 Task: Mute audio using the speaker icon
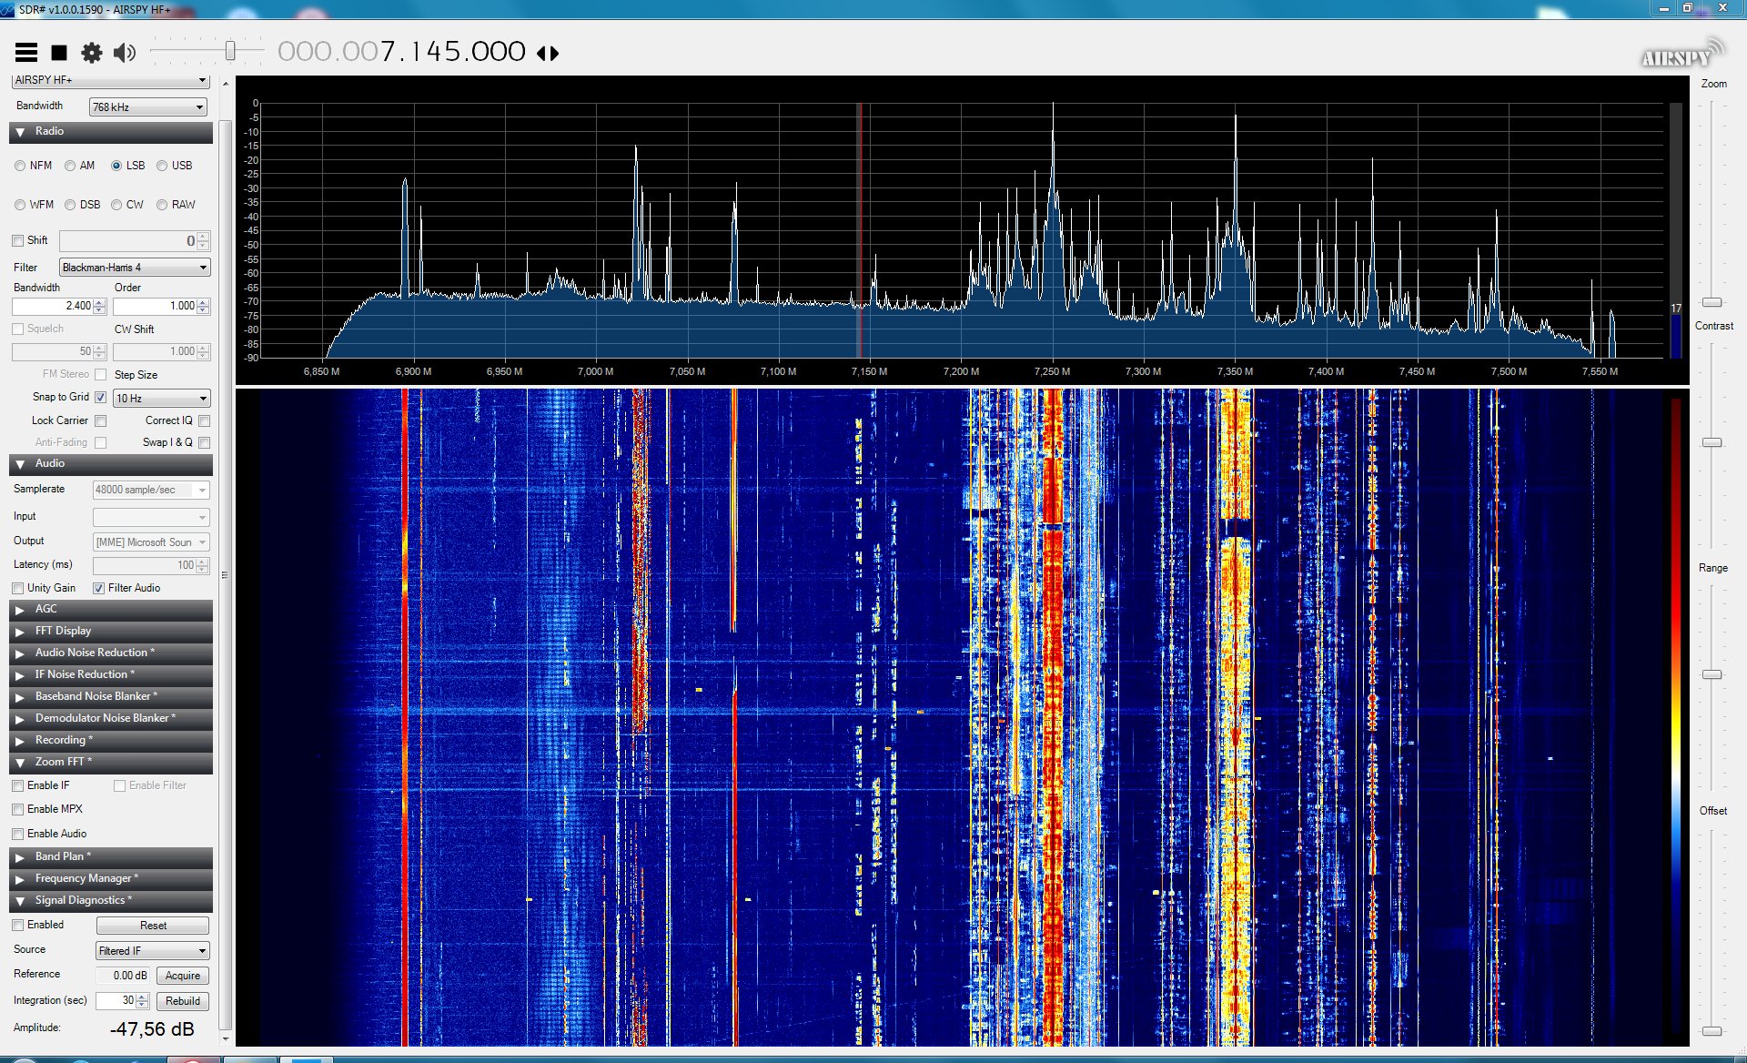[x=124, y=53]
